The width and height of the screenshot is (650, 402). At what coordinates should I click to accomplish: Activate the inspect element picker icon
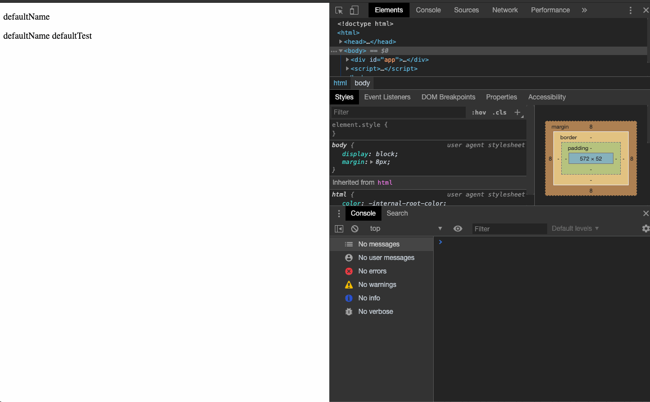tap(339, 10)
